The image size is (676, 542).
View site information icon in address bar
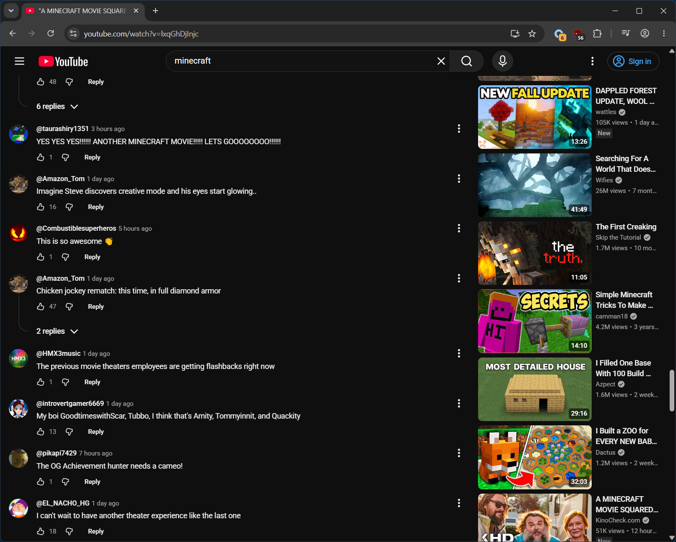[x=73, y=34]
